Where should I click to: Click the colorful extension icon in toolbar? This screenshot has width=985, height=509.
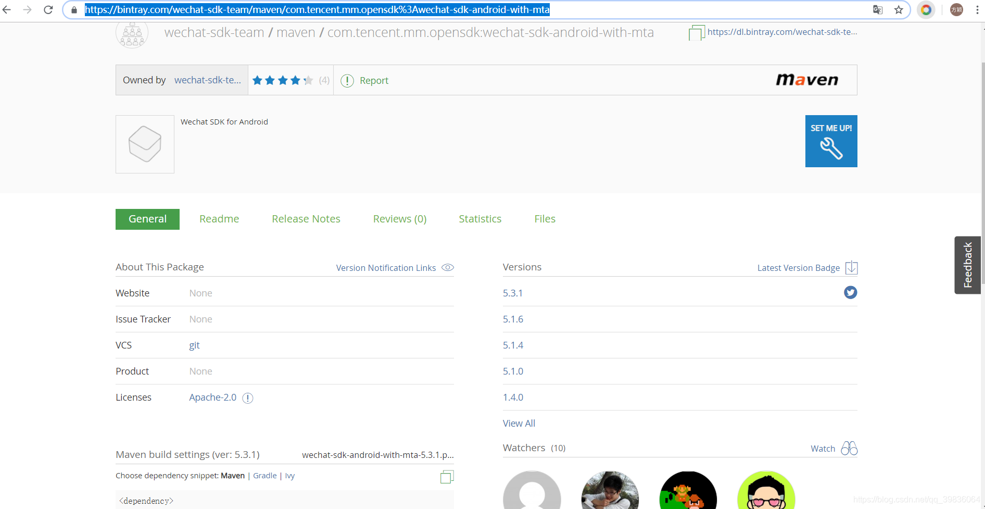[926, 10]
